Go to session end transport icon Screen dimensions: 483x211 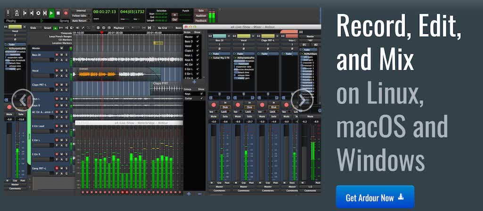[31, 13]
